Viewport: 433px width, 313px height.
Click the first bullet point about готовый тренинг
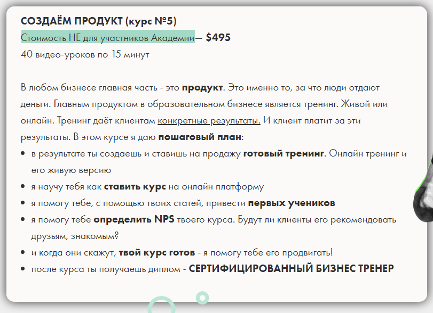click(x=214, y=161)
